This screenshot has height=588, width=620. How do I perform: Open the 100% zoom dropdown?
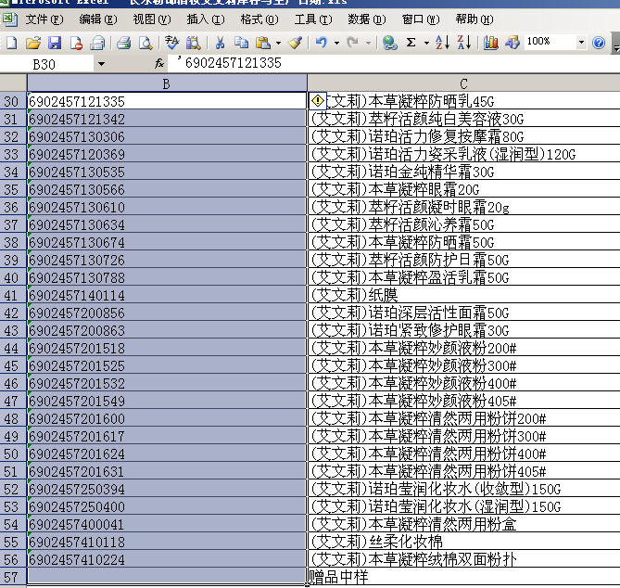pyautogui.click(x=581, y=42)
